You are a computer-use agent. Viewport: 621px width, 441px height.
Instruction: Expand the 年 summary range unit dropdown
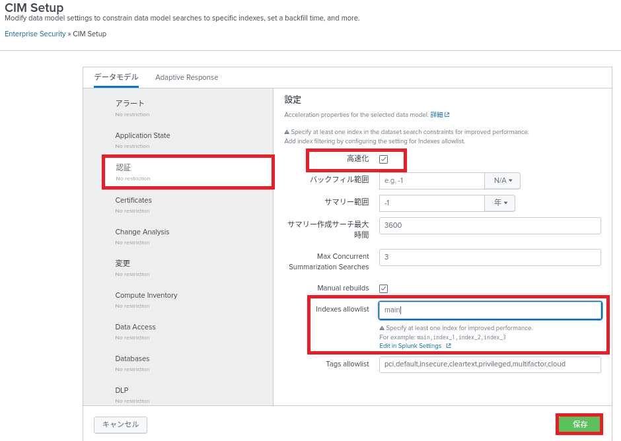(x=500, y=203)
